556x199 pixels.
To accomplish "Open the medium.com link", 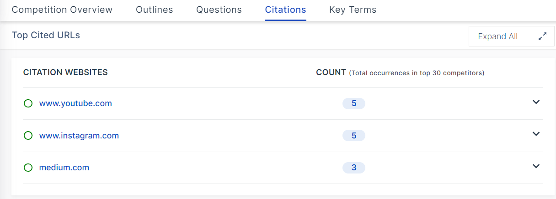I will pos(64,168).
